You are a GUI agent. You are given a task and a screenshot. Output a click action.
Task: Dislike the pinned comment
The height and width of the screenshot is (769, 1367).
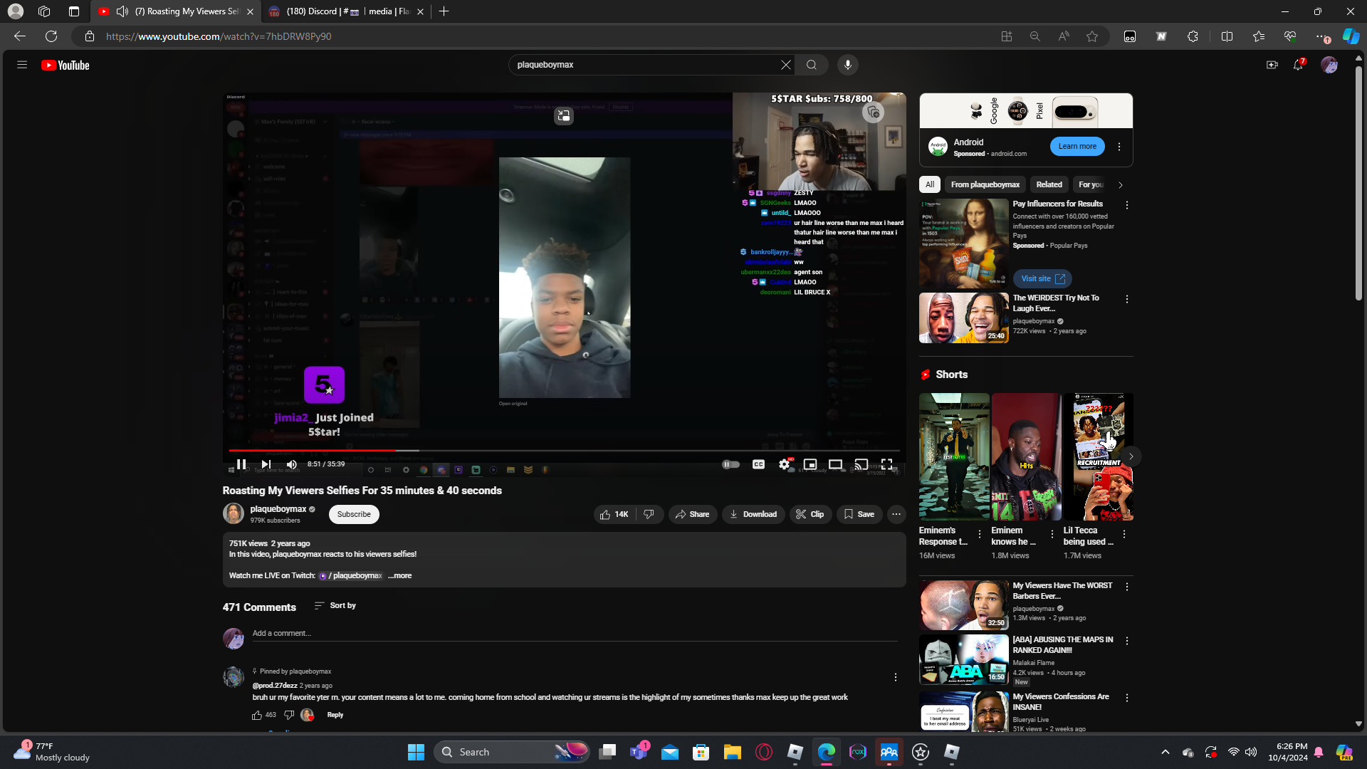(x=289, y=715)
